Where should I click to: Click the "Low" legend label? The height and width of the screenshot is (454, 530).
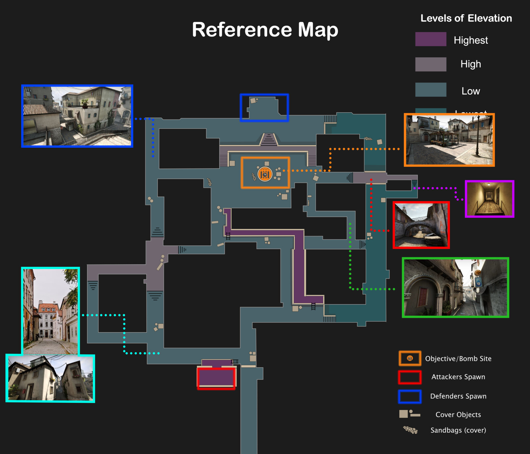[x=471, y=91]
